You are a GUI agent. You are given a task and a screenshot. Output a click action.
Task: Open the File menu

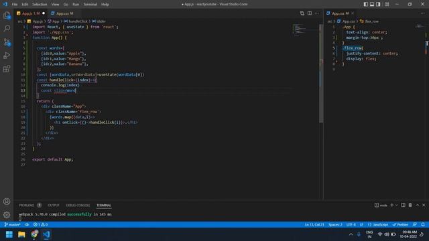[15, 5]
